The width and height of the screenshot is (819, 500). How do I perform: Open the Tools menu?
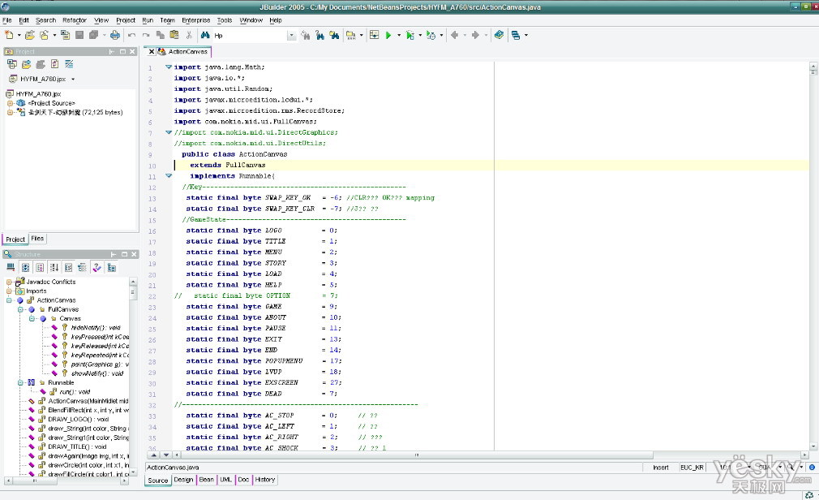pyautogui.click(x=225, y=20)
